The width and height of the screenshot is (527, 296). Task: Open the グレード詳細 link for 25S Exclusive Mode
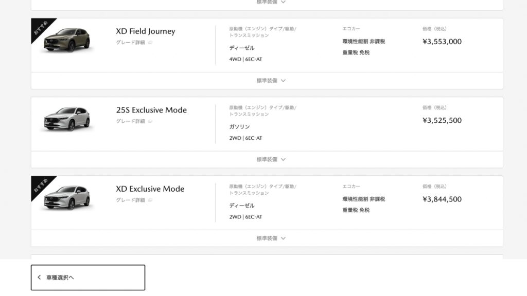(130, 121)
